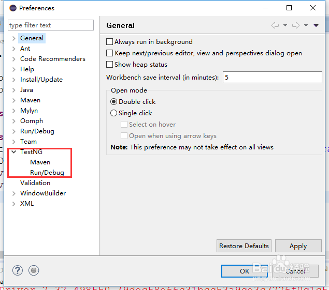329x290 pixels.
Task: Open the view menu triangle in header
Action: pos(316,25)
